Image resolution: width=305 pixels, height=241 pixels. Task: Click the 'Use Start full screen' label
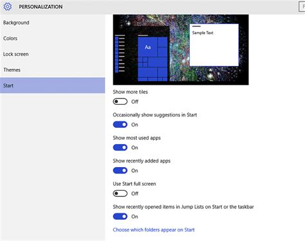click(134, 184)
